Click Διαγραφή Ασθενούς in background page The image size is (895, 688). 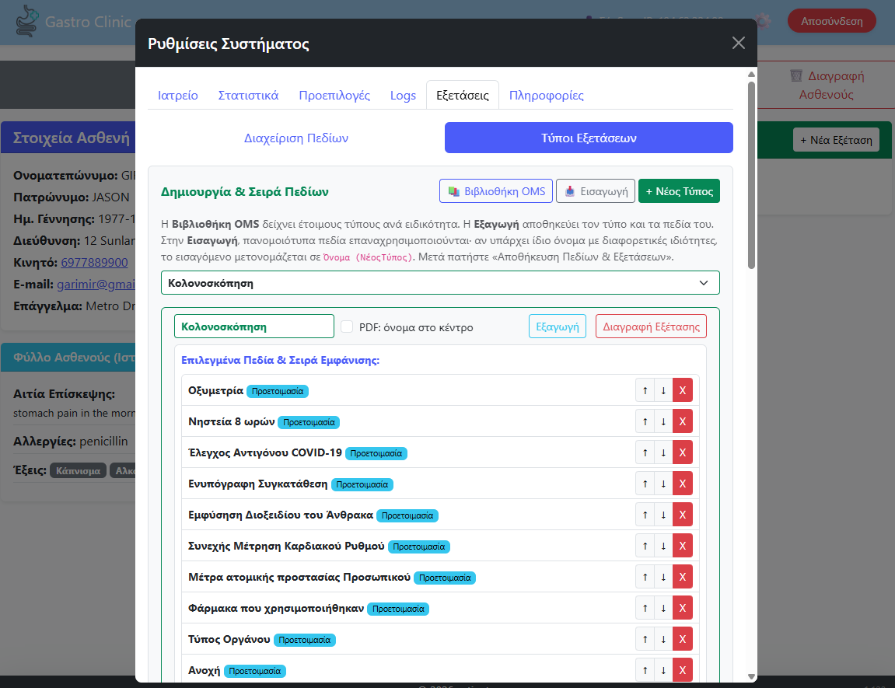coord(827,85)
